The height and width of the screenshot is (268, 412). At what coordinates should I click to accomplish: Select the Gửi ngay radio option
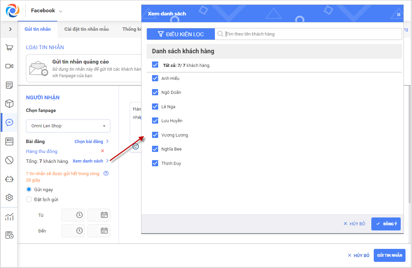pyautogui.click(x=29, y=189)
